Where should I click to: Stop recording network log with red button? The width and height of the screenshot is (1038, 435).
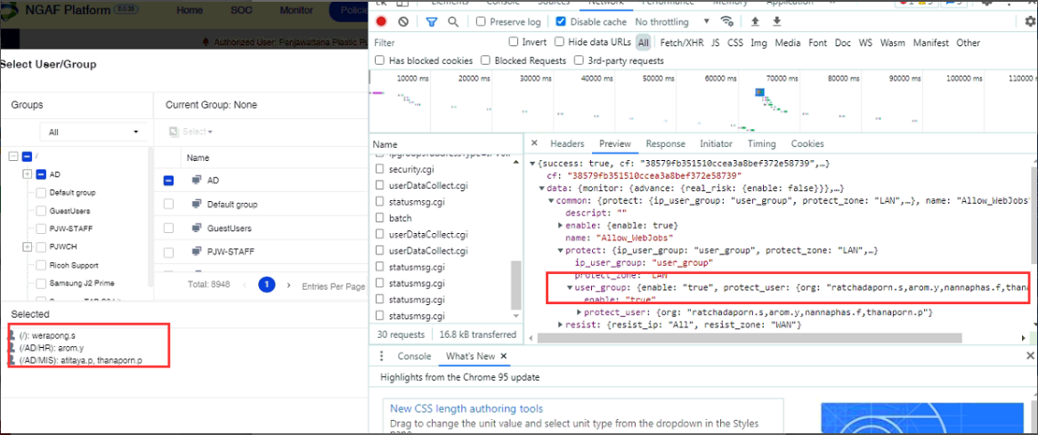pos(381,21)
